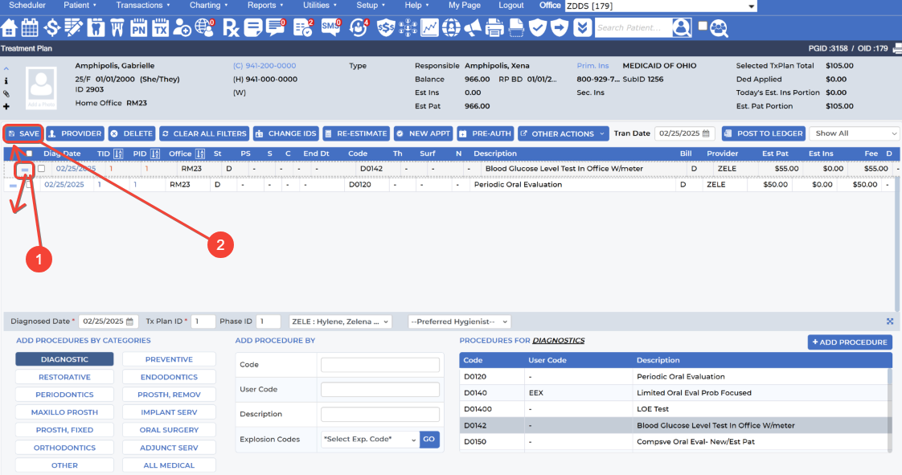Open the ZELE : Hylene, Zelena provider dropdown
Viewport: 902px width, 475px height.
[x=341, y=321]
